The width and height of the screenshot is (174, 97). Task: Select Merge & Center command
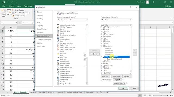click(x=66, y=84)
